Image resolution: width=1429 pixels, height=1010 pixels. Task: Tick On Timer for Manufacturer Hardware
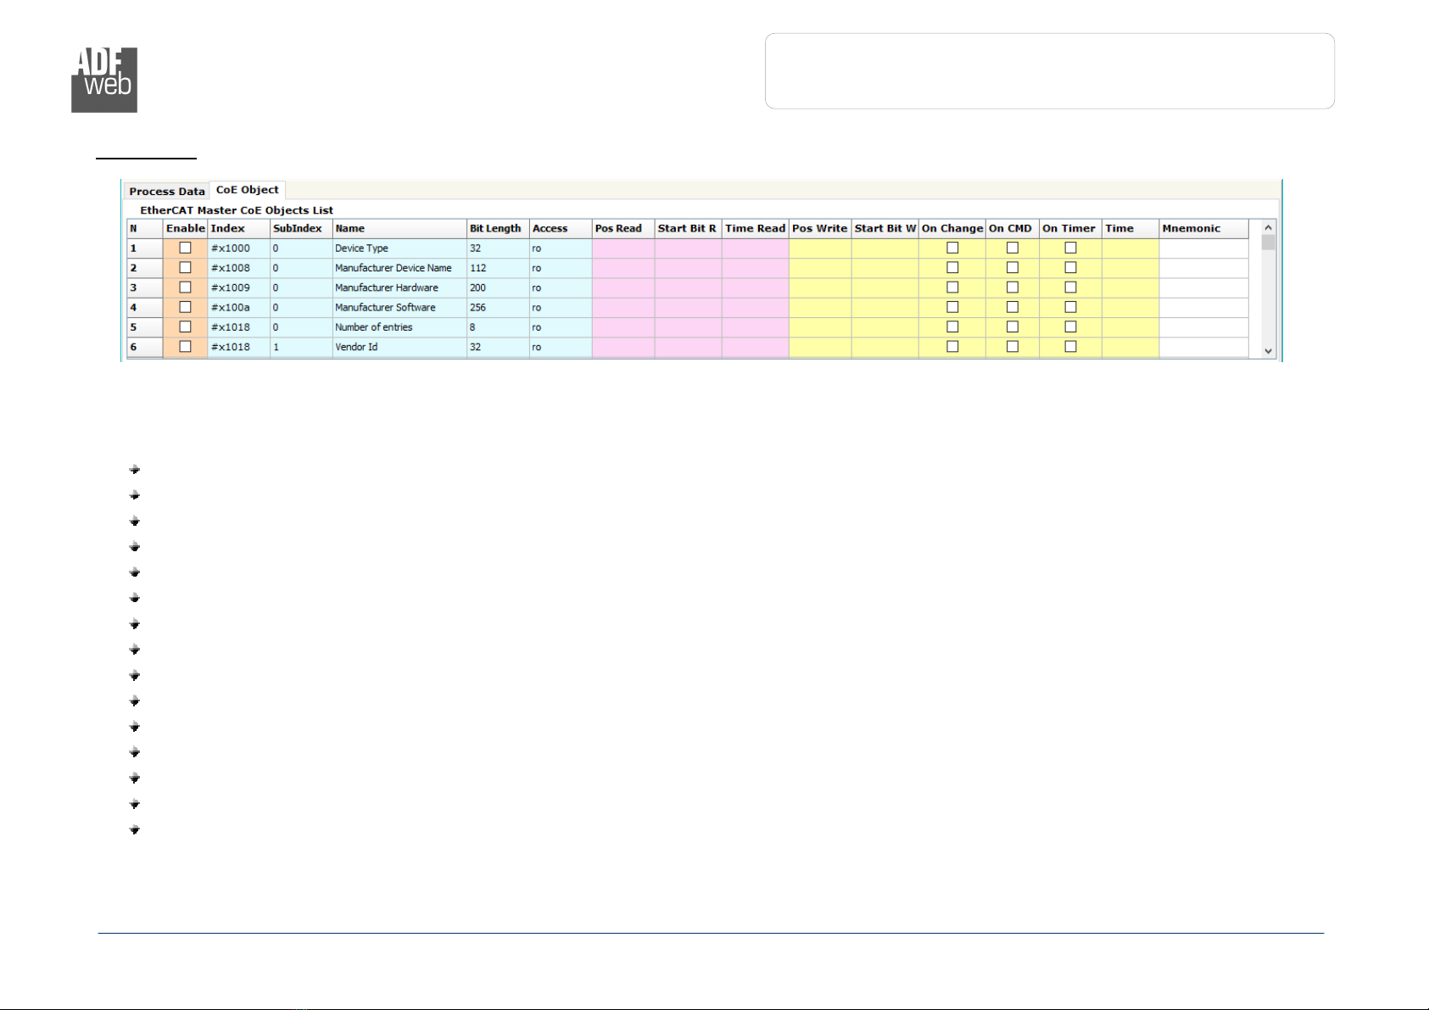[1070, 287]
